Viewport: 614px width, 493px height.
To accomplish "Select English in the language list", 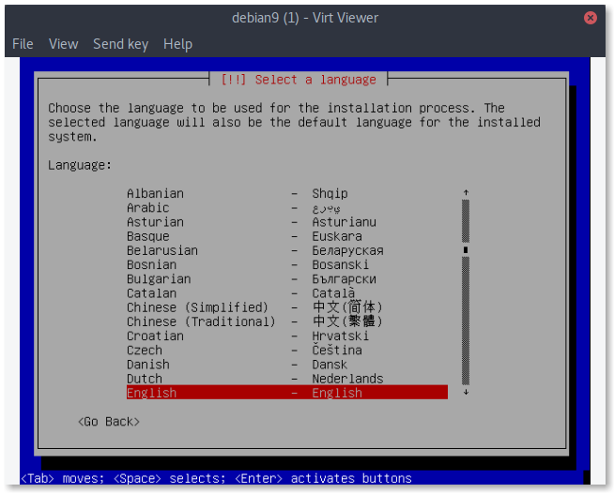I will click(287, 393).
